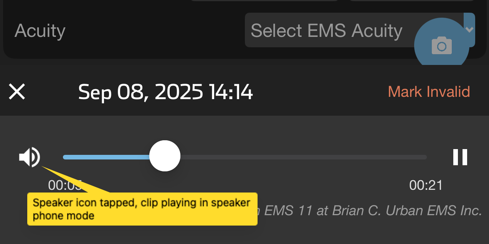Click the close icon next to the timestamp
Image resolution: width=489 pixels, height=244 pixels.
pyautogui.click(x=17, y=92)
